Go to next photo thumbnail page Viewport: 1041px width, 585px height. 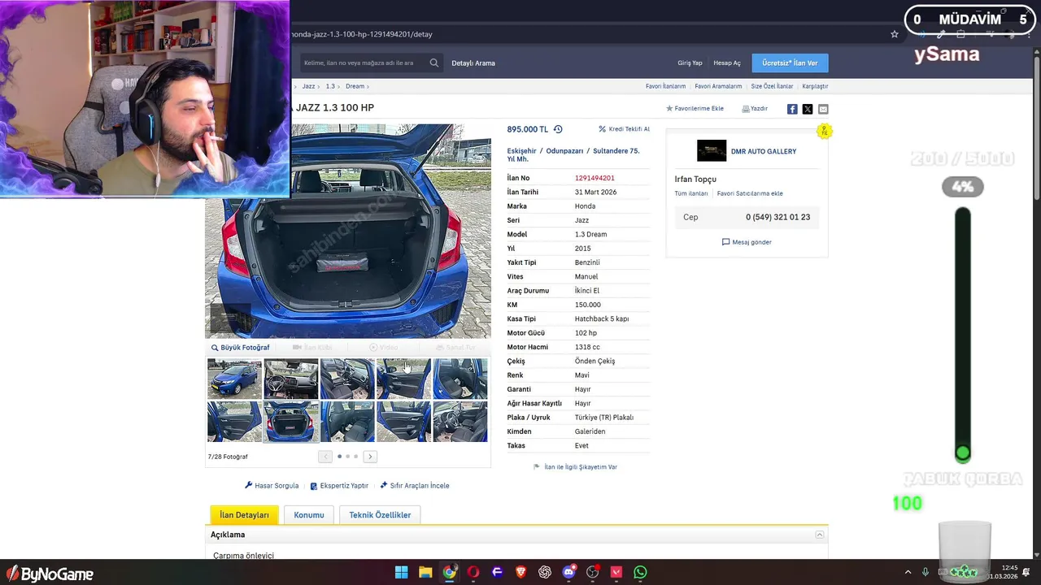point(370,457)
